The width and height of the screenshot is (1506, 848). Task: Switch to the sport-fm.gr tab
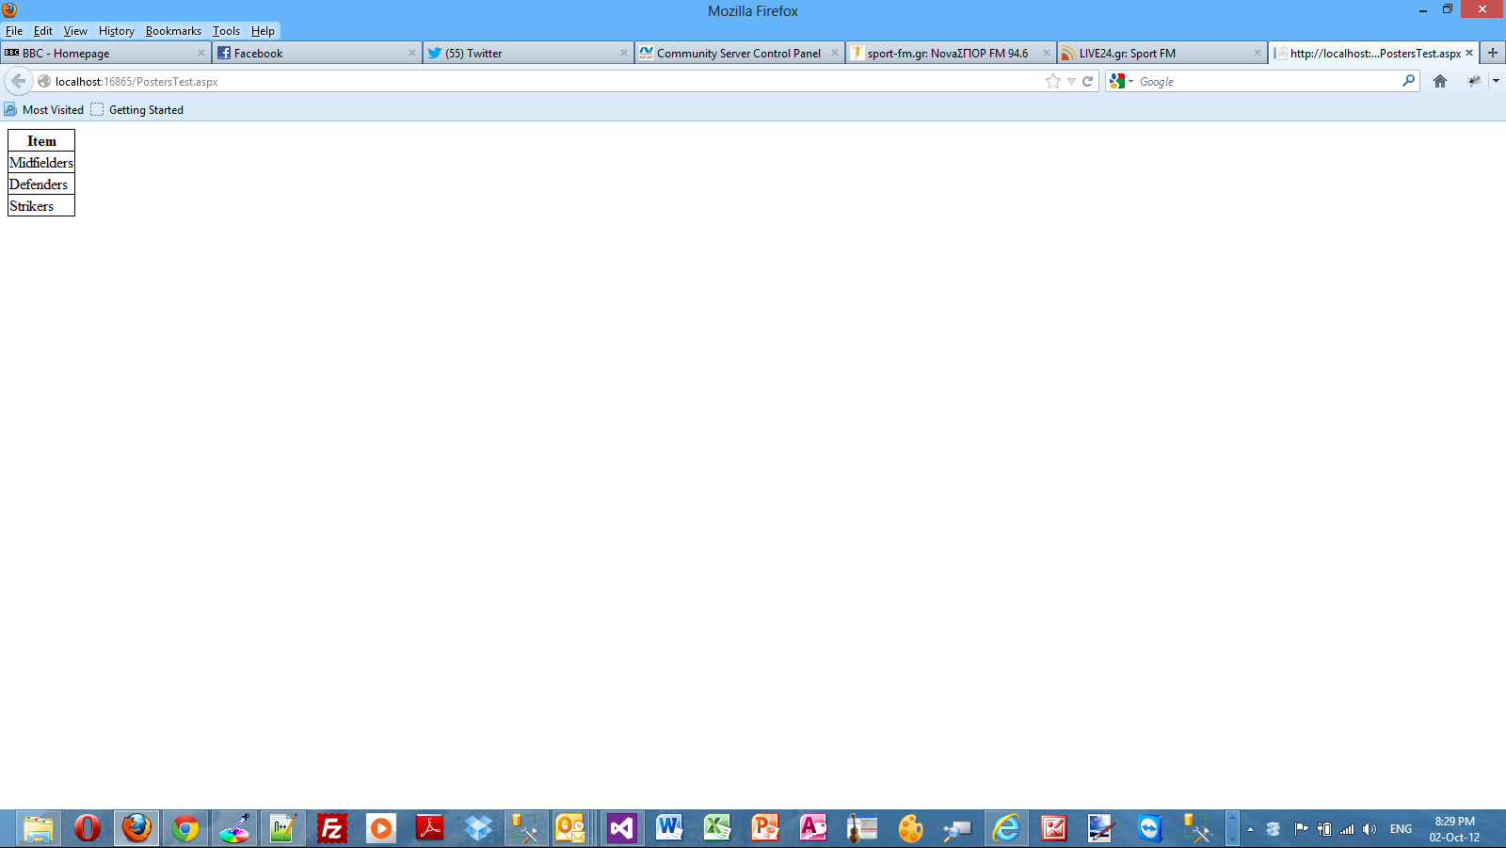click(x=950, y=53)
